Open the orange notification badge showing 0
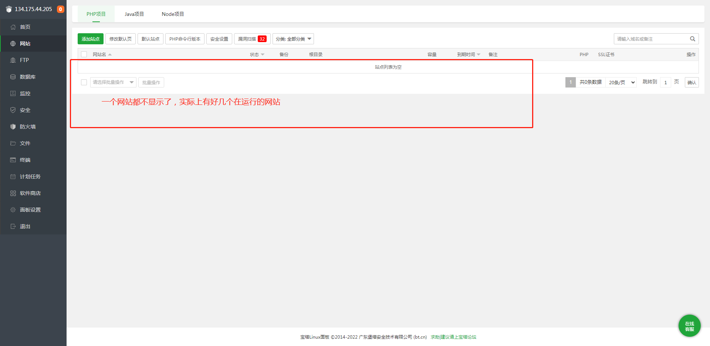Screen dimensions: 710x346 (61, 9)
